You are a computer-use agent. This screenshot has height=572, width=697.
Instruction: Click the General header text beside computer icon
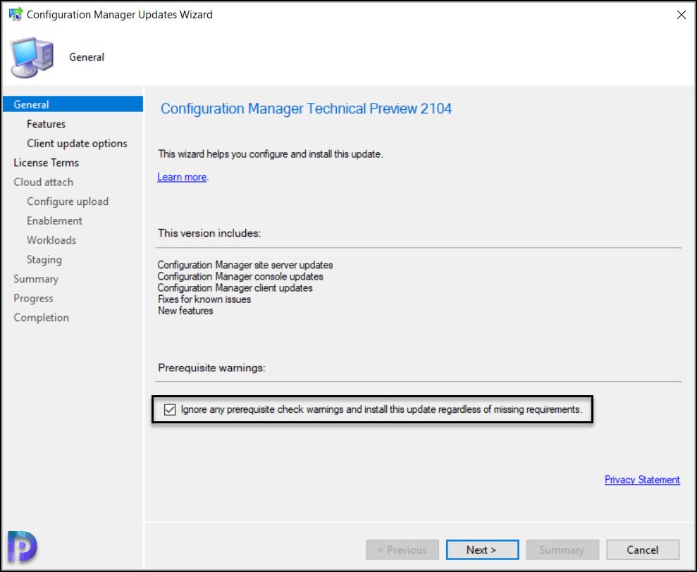pyautogui.click(x=87, y=57)
